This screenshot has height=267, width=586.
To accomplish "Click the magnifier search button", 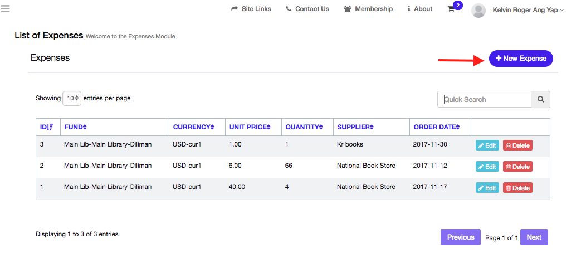I will pyautogui.click(x=540, y=100).
